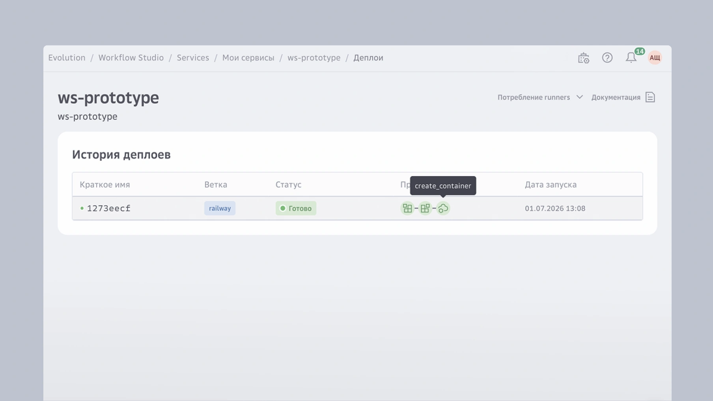The image size is (713, 401).
Task: Open the help question mark icon
Action: point(607,58)
